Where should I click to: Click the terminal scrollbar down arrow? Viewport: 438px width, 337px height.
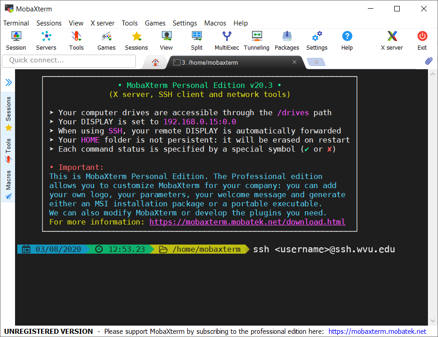pyautogui.click(x=433, y=321)
